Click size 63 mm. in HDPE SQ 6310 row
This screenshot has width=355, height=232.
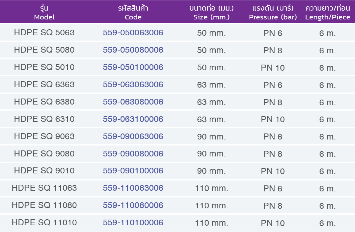pyautogui.click(x=211, y=119)
